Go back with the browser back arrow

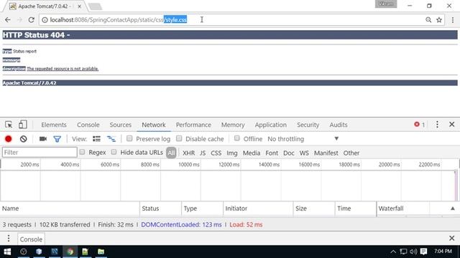pyautogui.click(x=8, y=20)
